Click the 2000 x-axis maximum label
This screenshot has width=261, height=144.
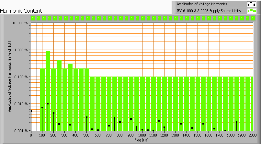253,135
